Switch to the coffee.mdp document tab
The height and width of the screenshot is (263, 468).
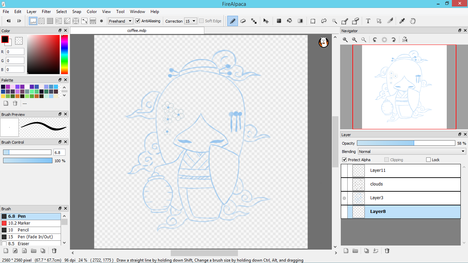coord(137,31)
